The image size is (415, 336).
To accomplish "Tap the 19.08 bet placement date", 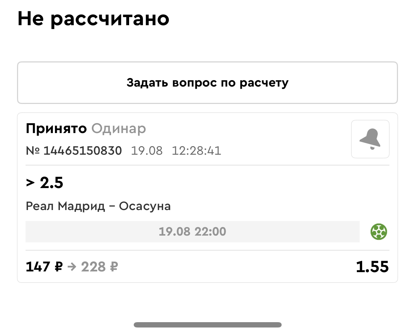I will tap(147, 151).
